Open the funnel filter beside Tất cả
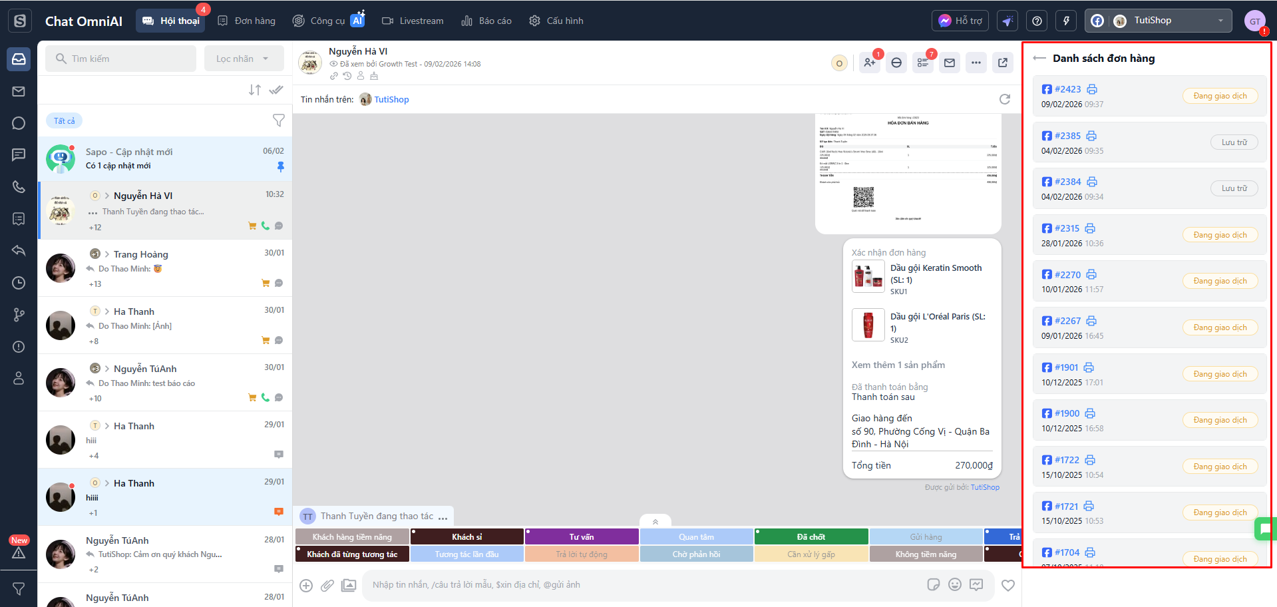This screenshot has height=607, width=1277. point(279,120)
